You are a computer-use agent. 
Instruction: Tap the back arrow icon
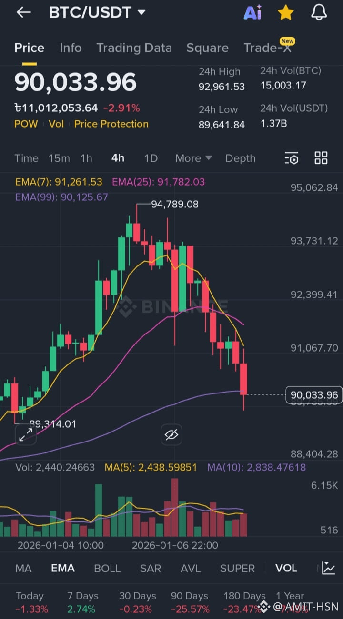tap(23, 13)
